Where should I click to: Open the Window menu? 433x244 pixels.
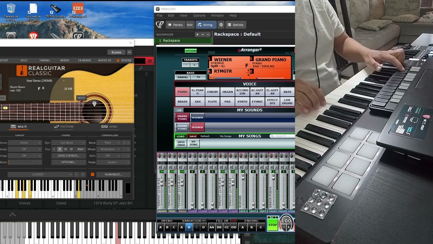217,16
